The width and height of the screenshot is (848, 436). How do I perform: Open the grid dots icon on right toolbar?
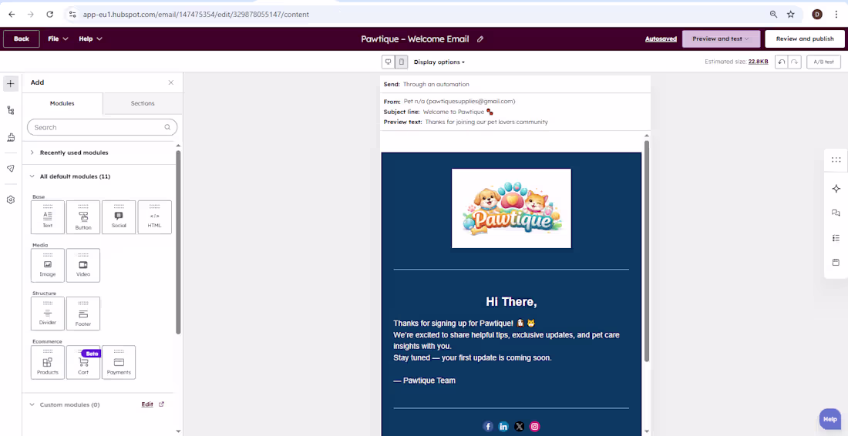(836, 159)
